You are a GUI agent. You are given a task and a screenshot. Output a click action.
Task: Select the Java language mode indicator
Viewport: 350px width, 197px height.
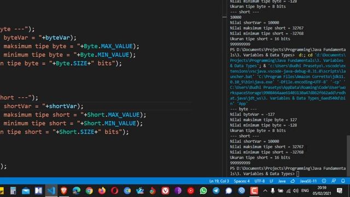282,181
